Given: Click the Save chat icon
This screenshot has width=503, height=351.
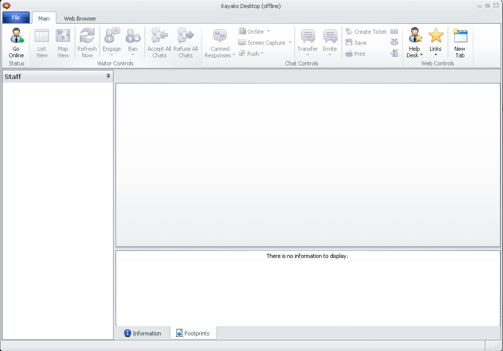Looking at the screenshot, I should tap(349, 43).
